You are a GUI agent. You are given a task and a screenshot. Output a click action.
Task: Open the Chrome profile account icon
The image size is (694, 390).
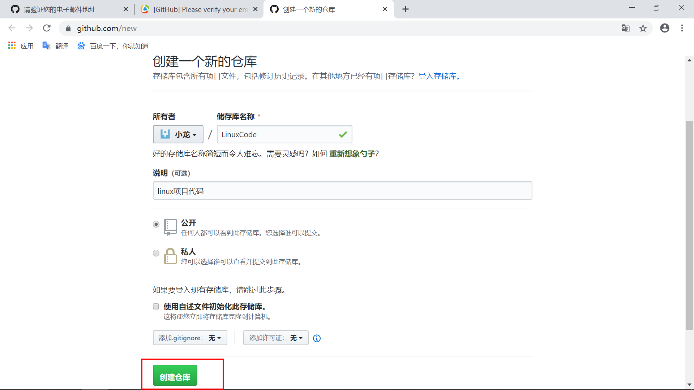(664, 28)
